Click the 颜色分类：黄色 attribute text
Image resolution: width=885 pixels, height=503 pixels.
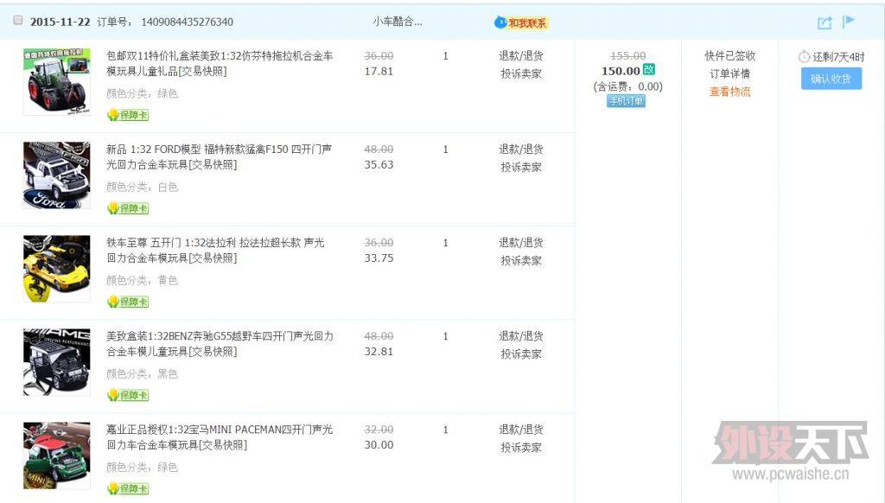143,281
